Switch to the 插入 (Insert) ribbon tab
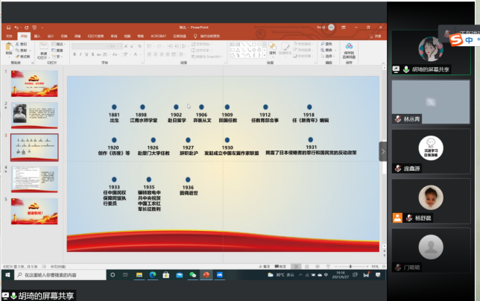 click(x=37, y=35)
